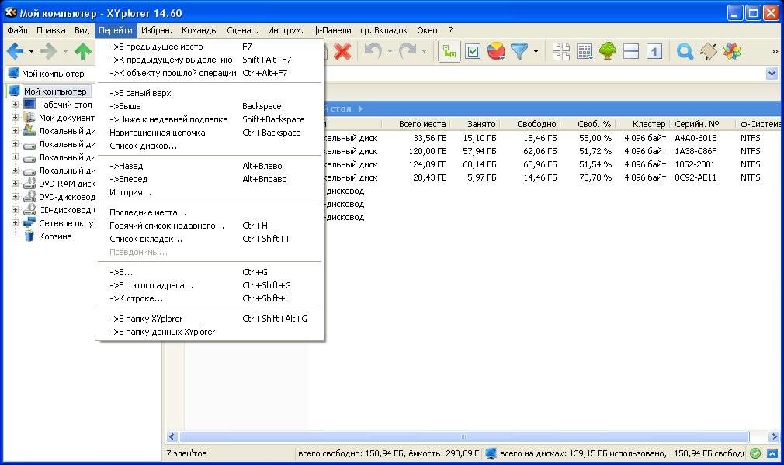Image resolution: width=784 pixels, height=465 pixels.
Task: Click the blue icon at status bar end
Action: coord(773,453)
